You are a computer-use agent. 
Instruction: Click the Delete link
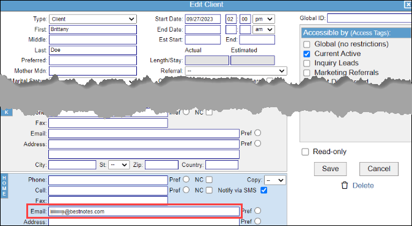[x=363, y=185]
